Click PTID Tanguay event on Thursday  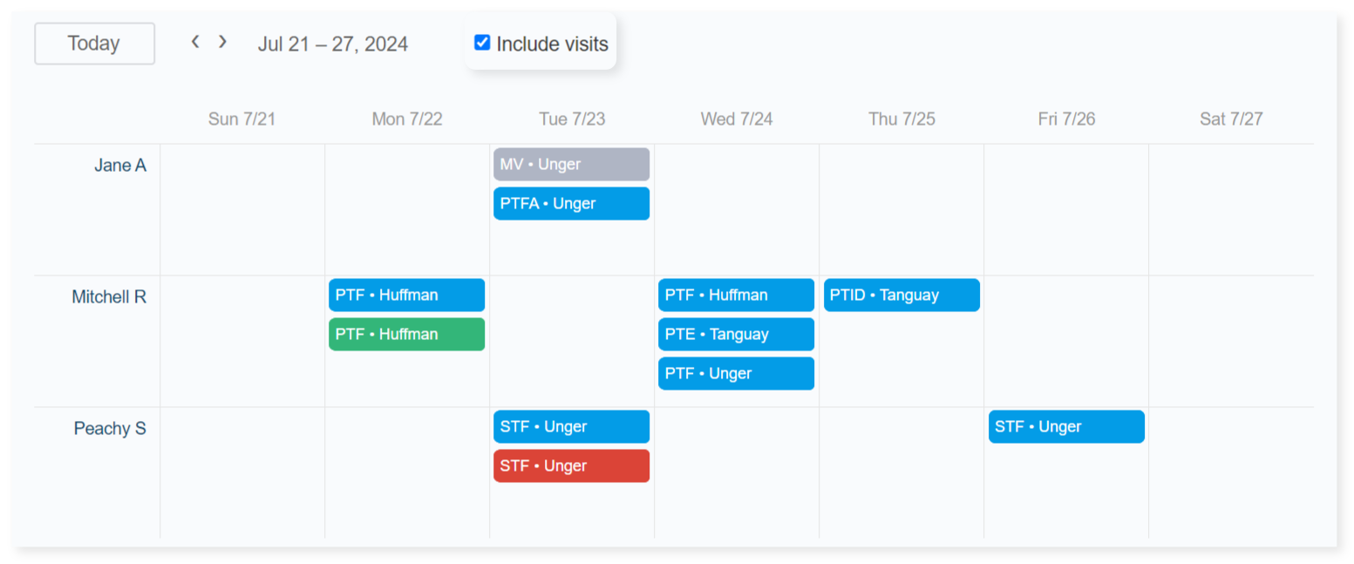(902, 295)
